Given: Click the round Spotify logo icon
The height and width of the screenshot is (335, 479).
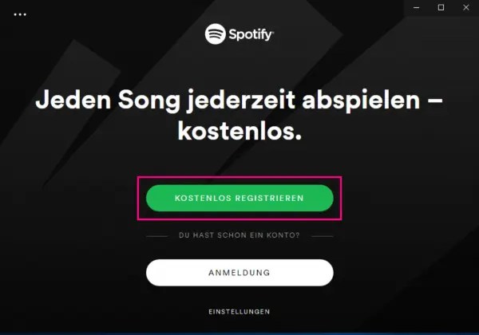Looking at the screenshot, I should 216,33.
